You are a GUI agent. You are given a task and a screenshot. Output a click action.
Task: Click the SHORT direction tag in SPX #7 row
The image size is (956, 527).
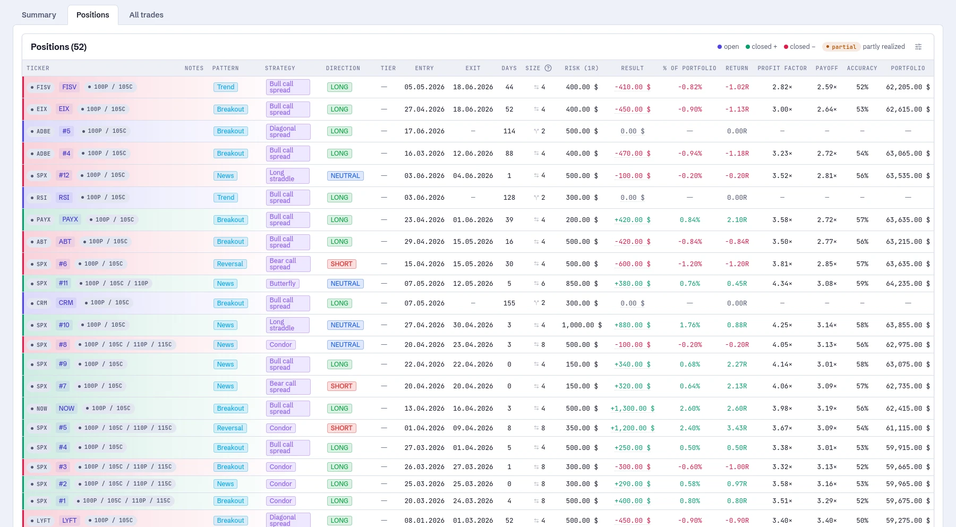[x=342, y=386]
